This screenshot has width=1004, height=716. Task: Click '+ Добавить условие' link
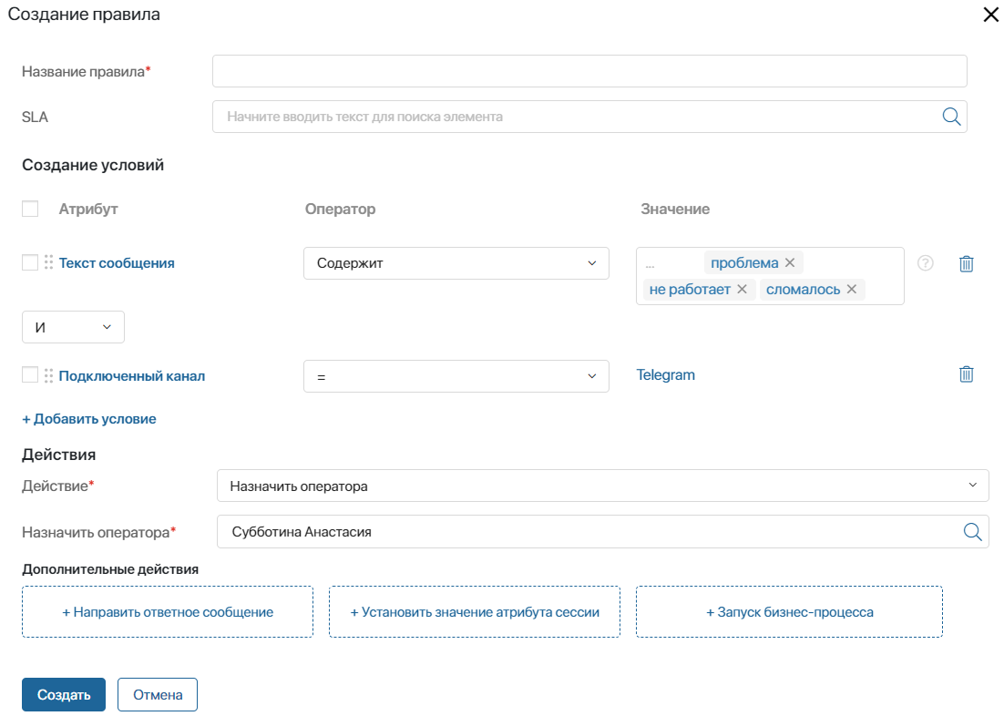point(89,419)
